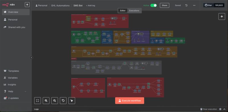The width and height of the screenshot is (228, 112).
Task: Select the first trigger node in top red group
Action: click(74, 22)
